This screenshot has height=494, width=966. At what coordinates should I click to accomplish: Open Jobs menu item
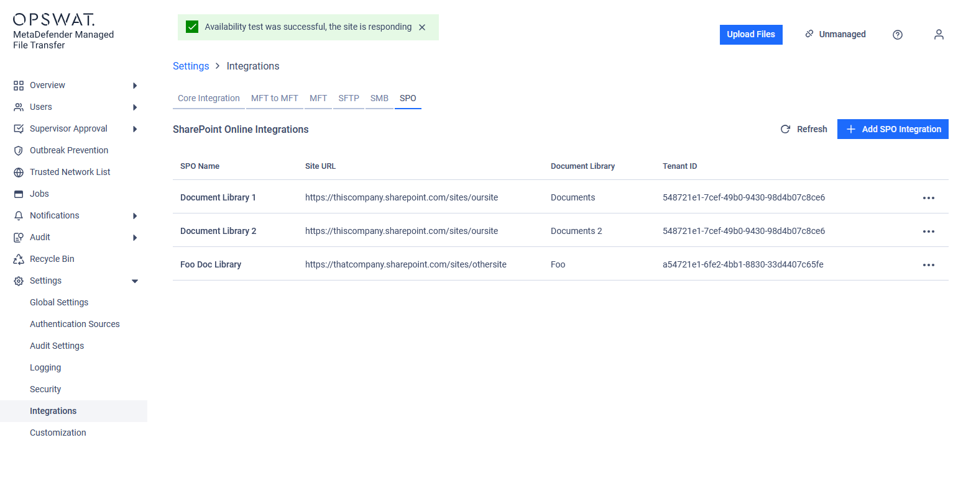pyautogui.click(x=39, y=194)
